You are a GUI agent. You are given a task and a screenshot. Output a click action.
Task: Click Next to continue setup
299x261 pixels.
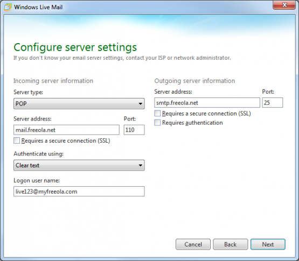point(268,244)
